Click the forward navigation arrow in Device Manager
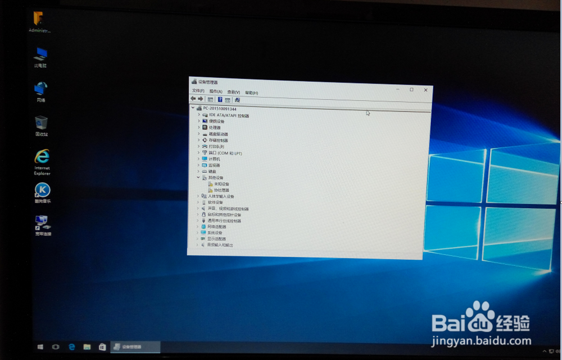562x360 pixels. [x=200, y=99]
